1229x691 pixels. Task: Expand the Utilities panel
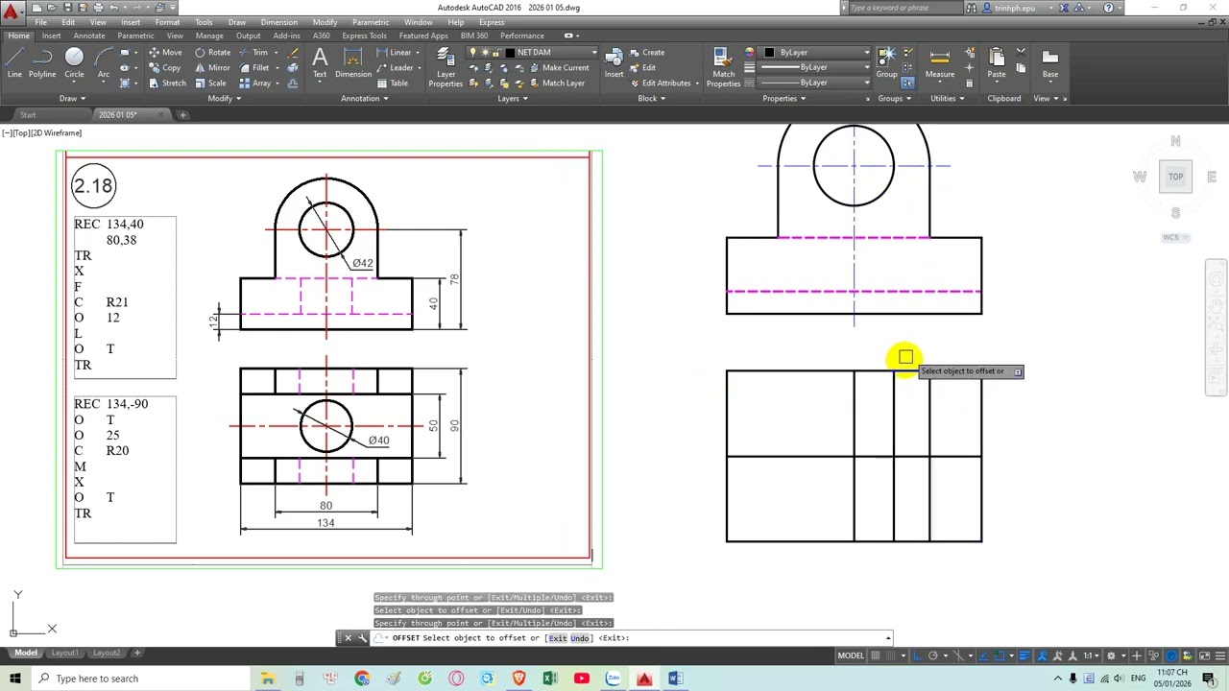(948, 98)
